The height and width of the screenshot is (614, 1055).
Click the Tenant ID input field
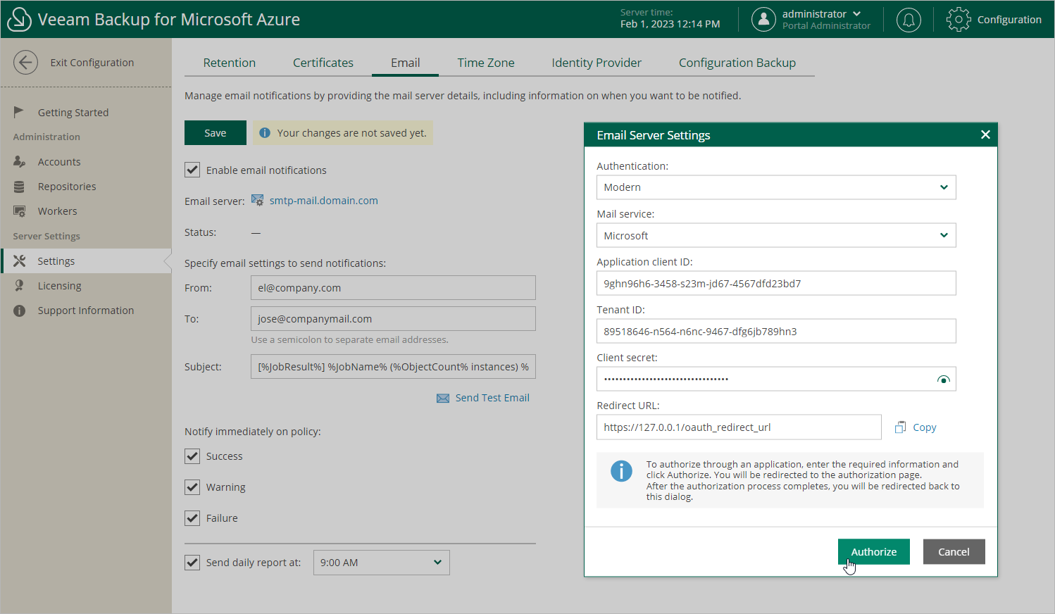click(775, 332)
